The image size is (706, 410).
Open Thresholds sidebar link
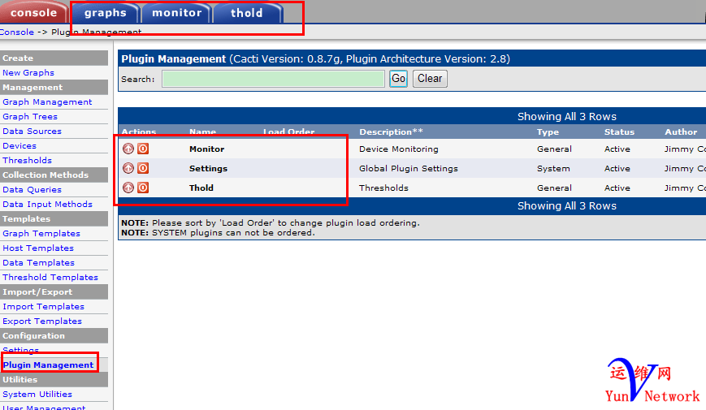[x=27, y=160]
